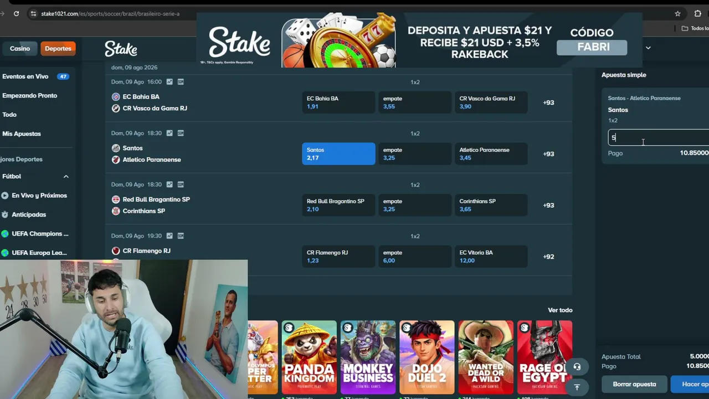
Task: Open Empezando Pronto in the sidebar
Action: 30,95
